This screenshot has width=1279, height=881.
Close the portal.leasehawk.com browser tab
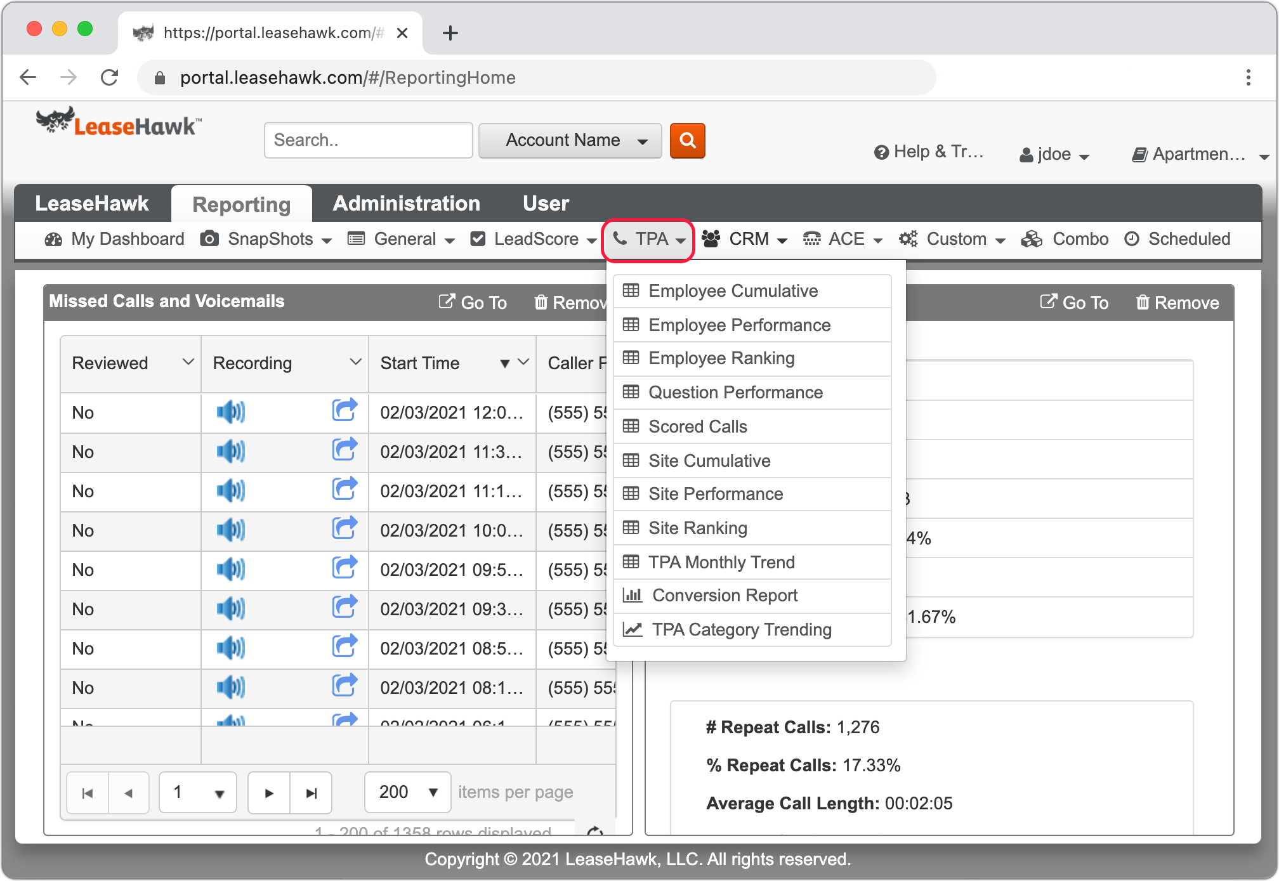click(402, 33)
